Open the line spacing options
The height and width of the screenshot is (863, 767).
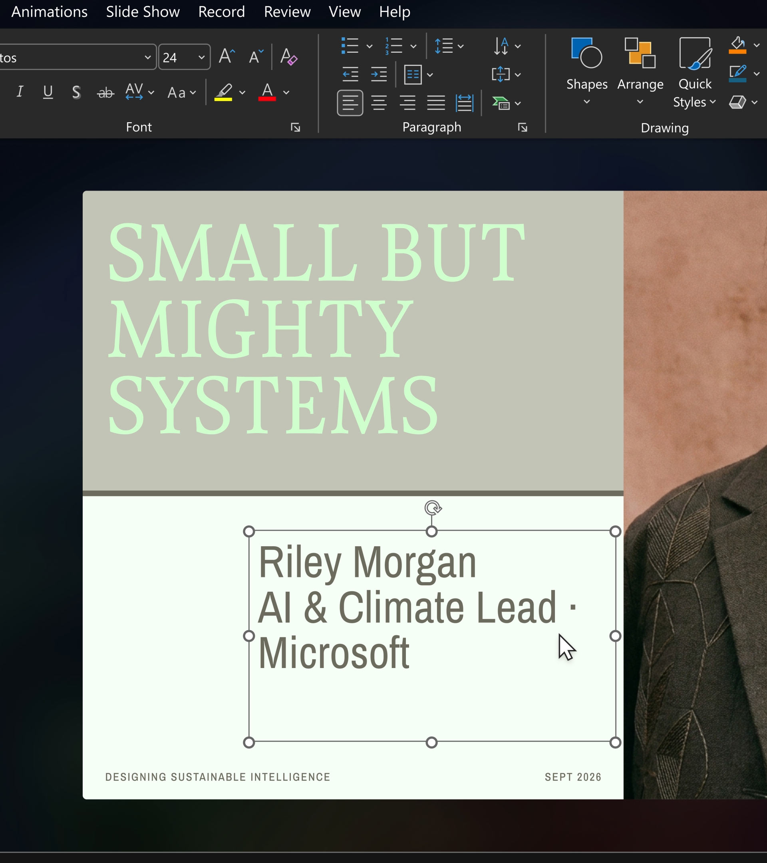(449, 46)
